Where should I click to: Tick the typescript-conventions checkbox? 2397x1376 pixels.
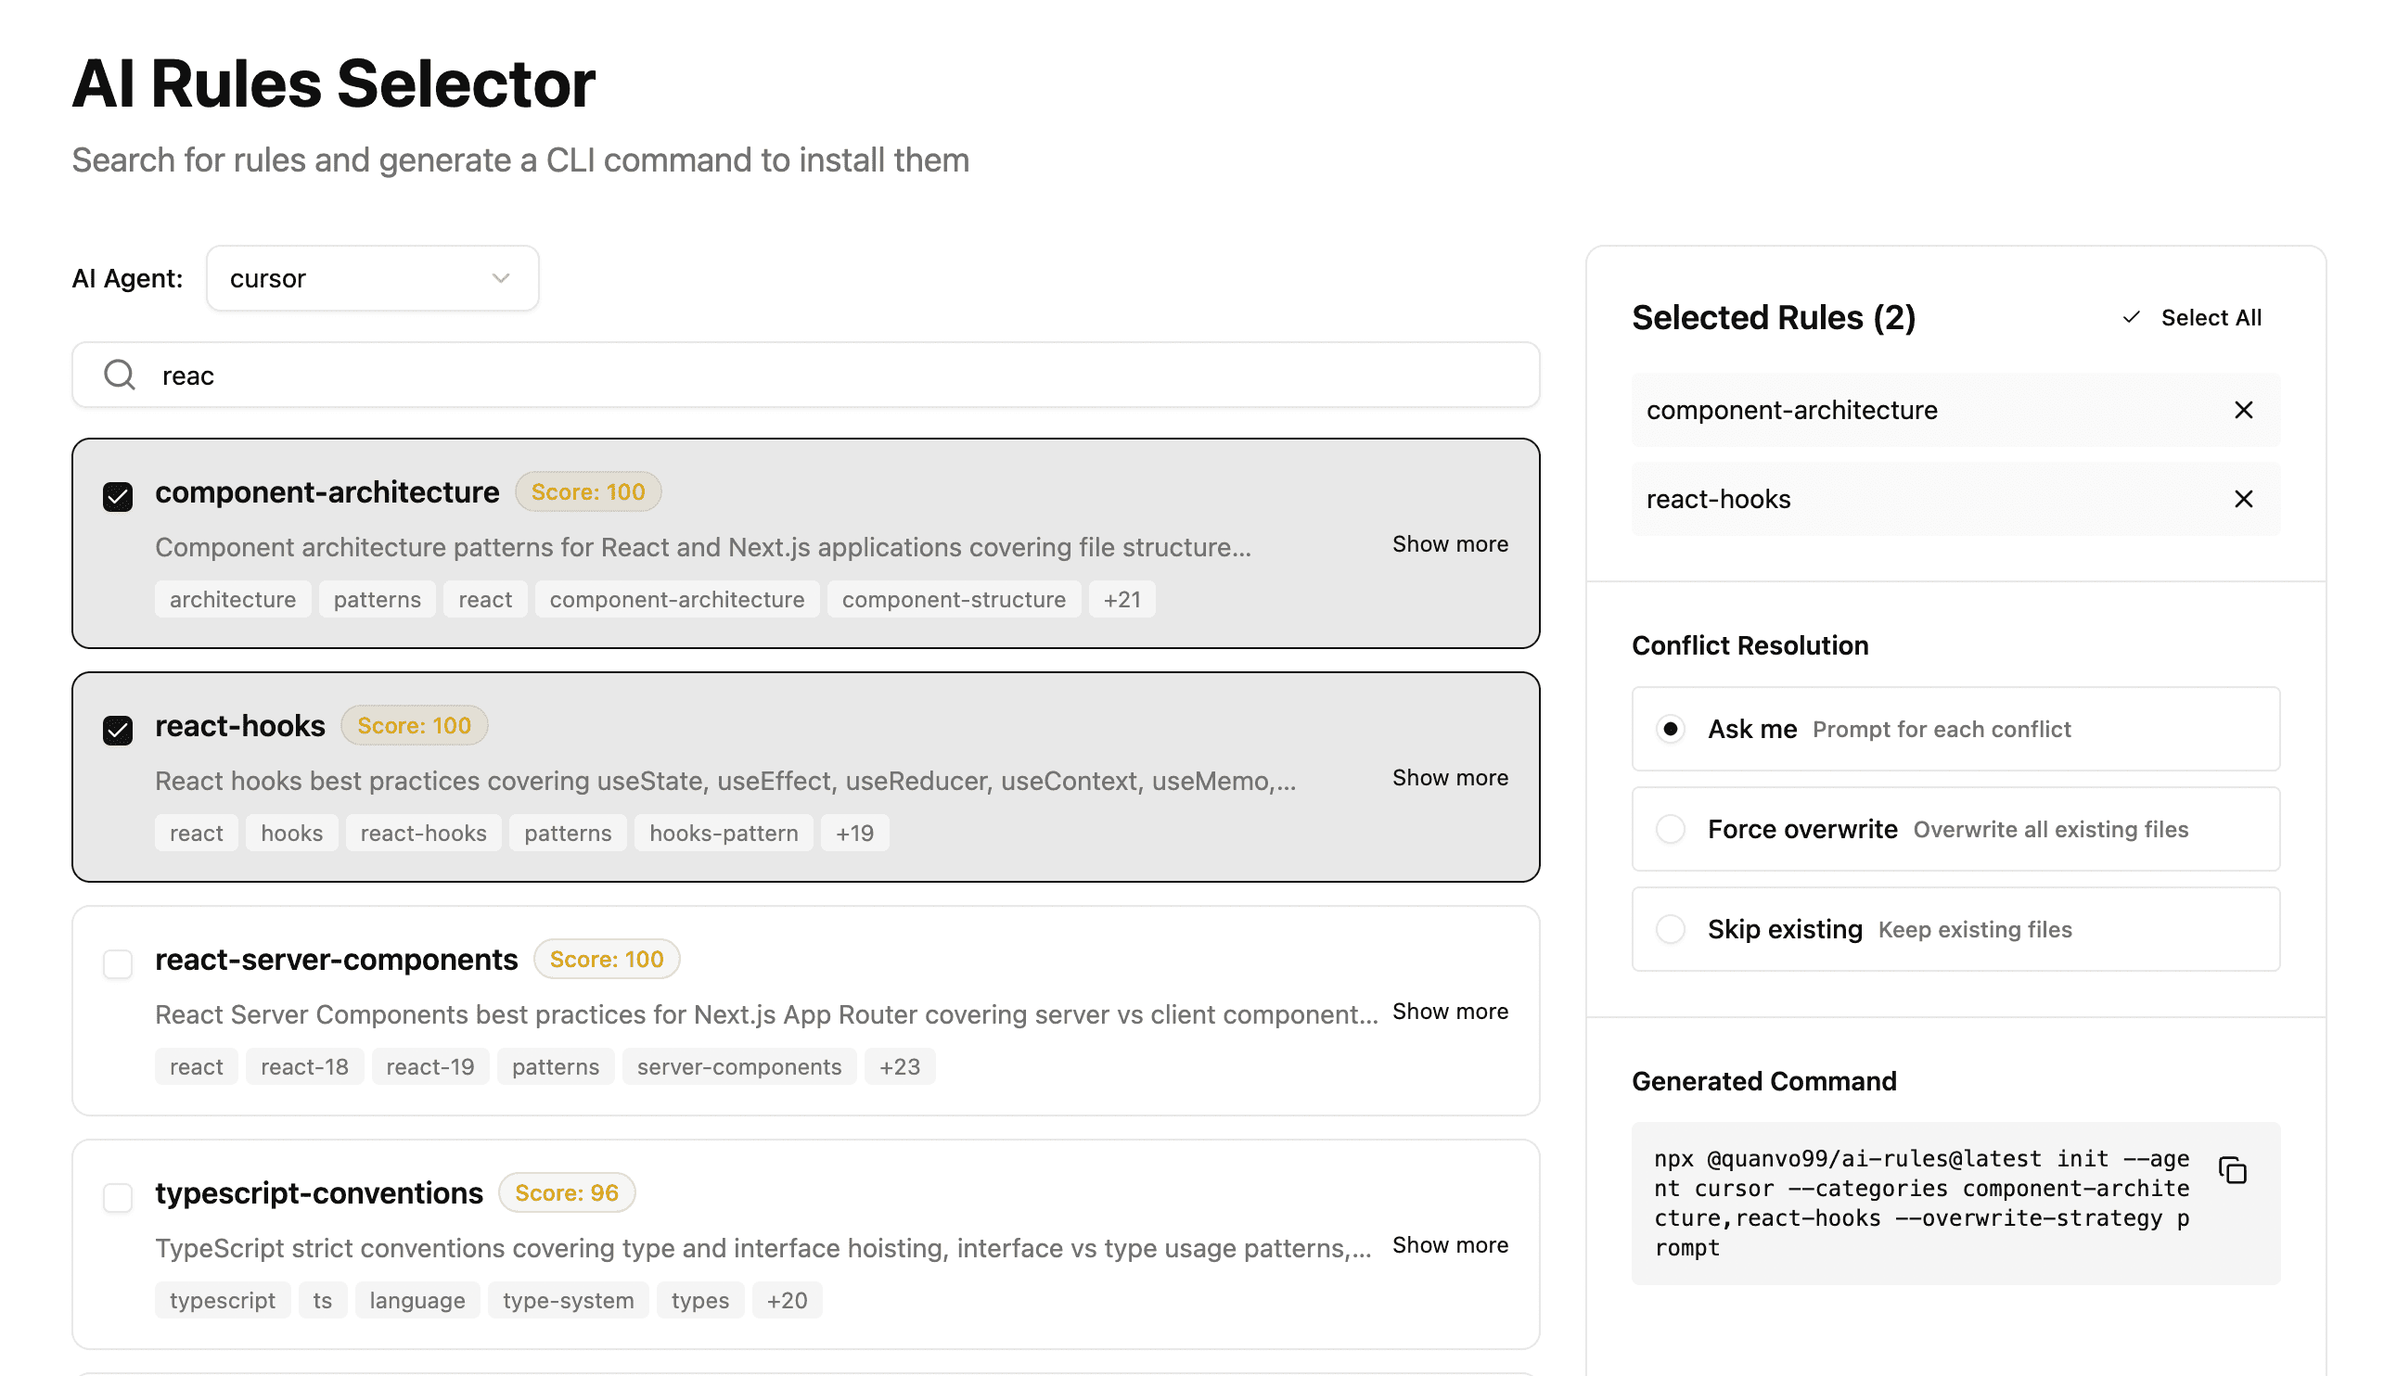tap(118, 1197)
